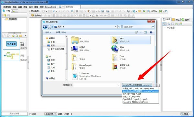
Task: Click the 搜索标题 search box
Action: click(x=72, y=7)
